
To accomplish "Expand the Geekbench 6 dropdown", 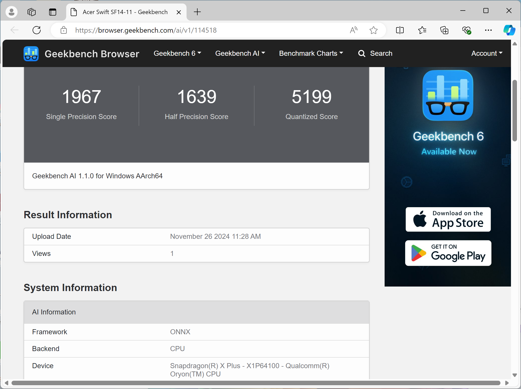I will pyautogui.click(x=177, y=53).
